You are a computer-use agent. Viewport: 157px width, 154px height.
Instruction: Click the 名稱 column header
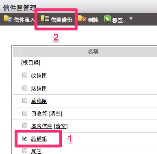click(x=93, y=51)
